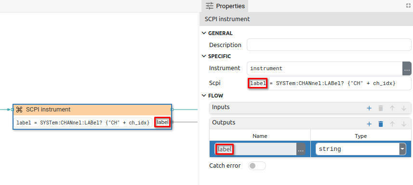Add a new input with plus icon
Screen dimensions: 413x185
[x=369, y=108]
